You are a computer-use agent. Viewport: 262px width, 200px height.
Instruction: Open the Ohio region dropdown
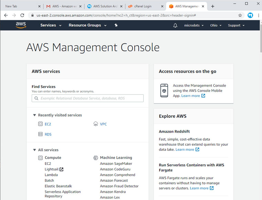(216, 25)
